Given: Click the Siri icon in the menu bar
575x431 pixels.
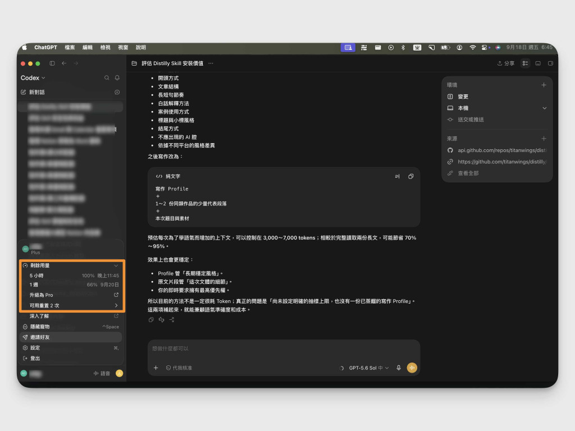Looking at the screenshot, I should (x=498, y=48).
